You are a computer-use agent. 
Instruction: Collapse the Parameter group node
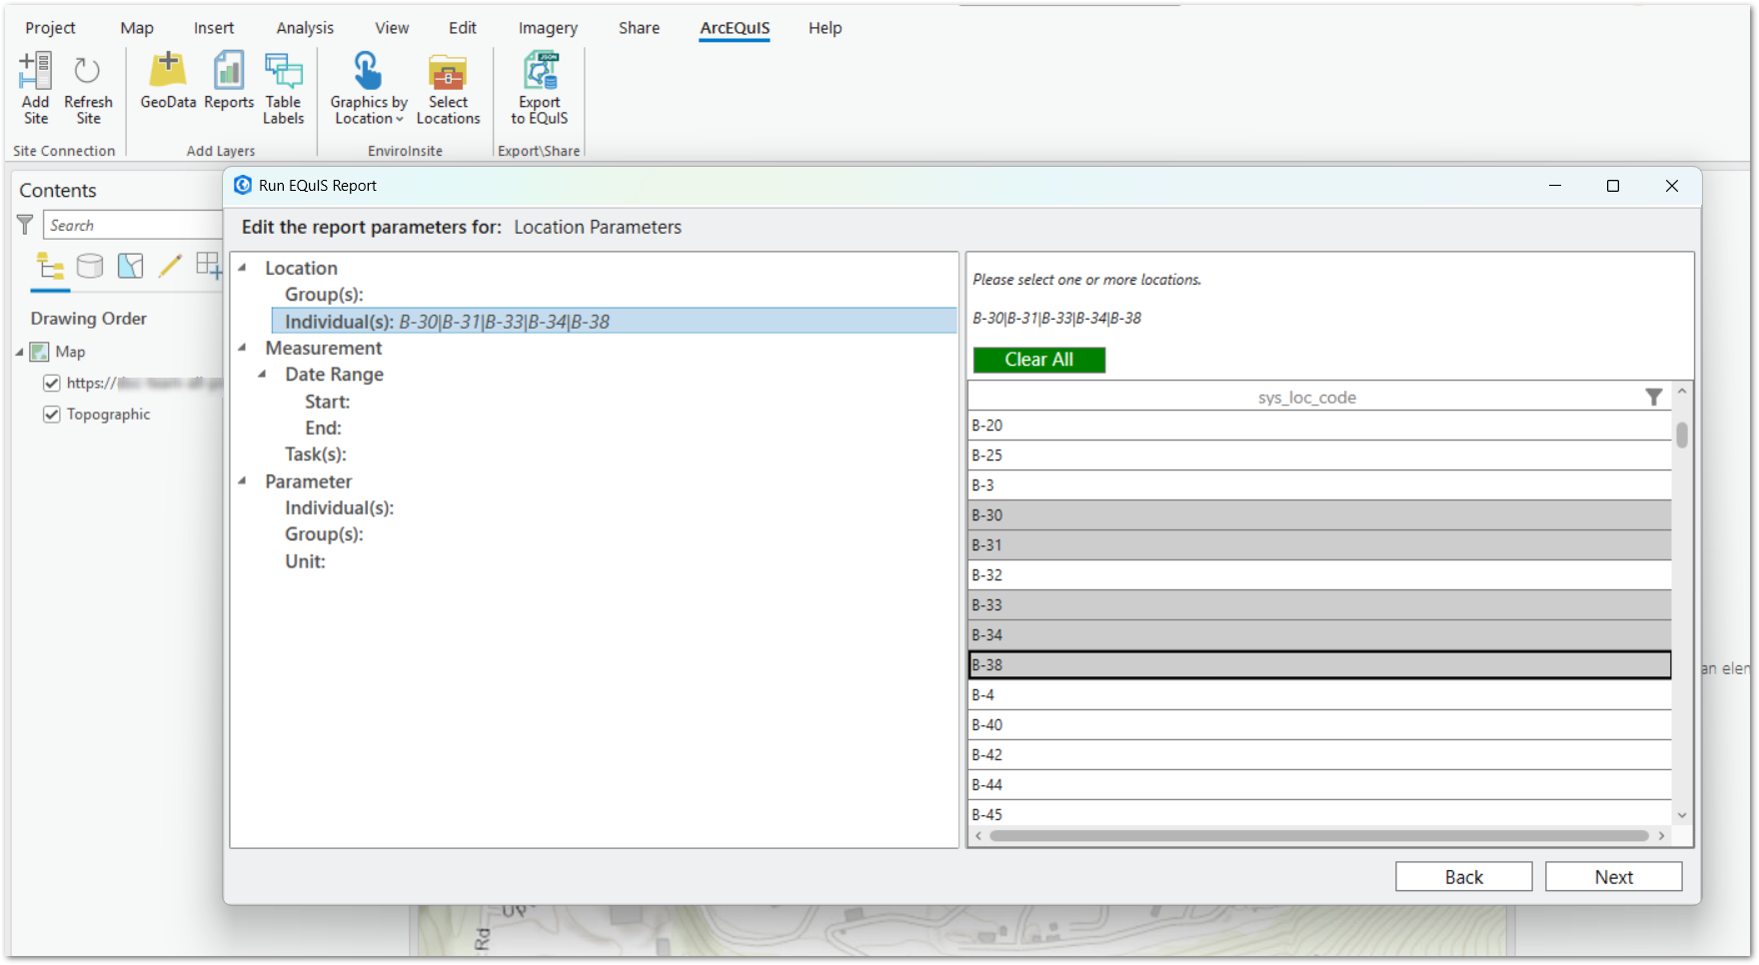(x=242, y=482)
